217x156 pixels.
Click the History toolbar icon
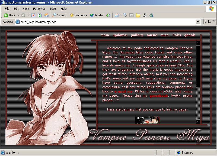[108, 15]
